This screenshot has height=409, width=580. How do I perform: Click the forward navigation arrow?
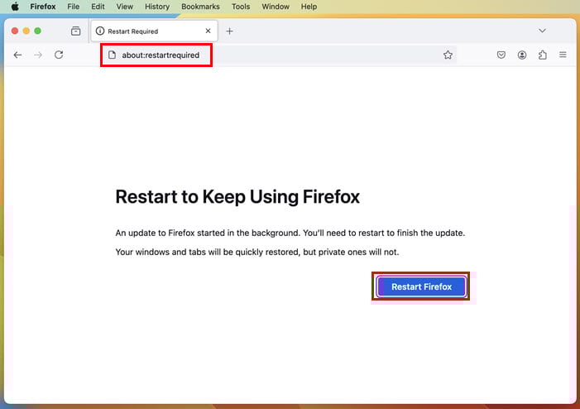[x=38, y=55]
